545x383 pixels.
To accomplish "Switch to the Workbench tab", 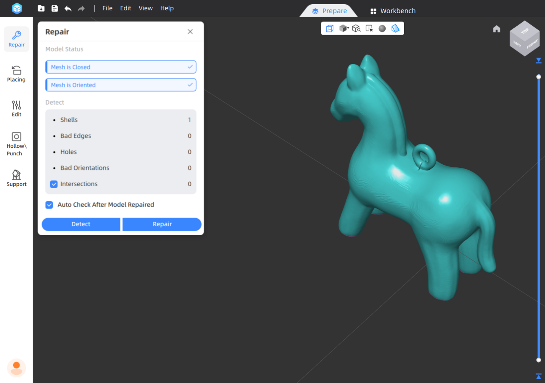I will 393,11.
